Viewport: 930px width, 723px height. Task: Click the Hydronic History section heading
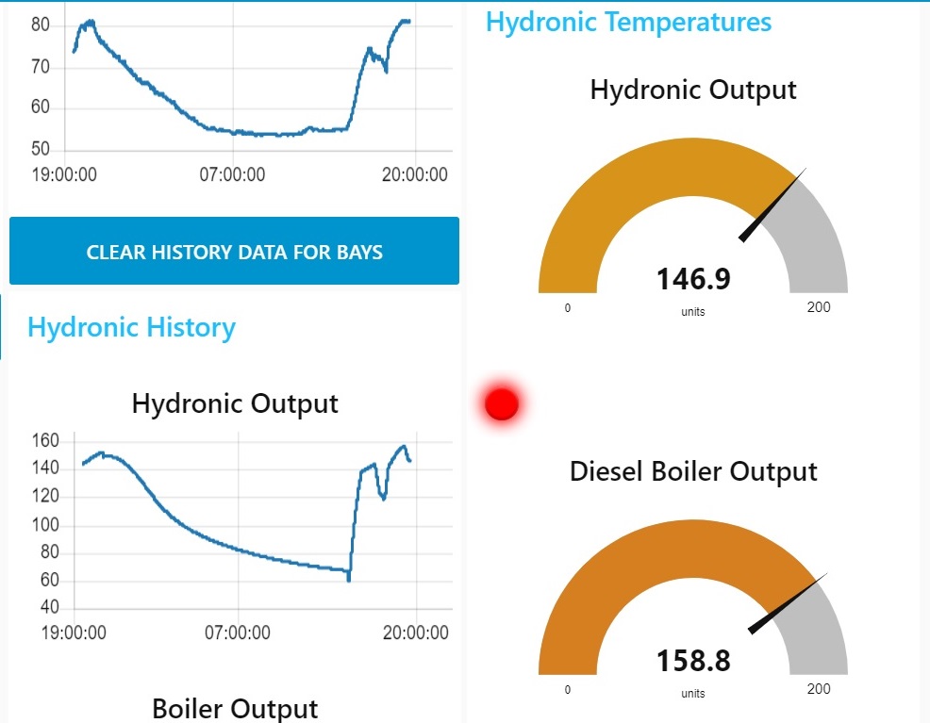tap(132, 328)
